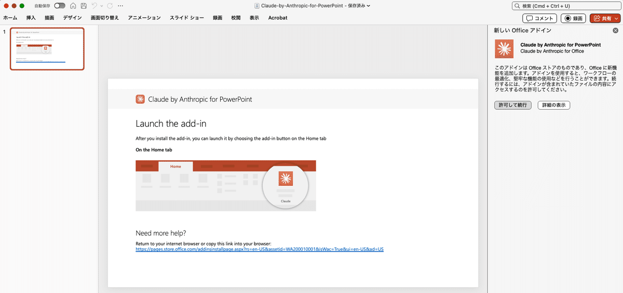Click the Redo icon in title bar
623x293 pixels.
110,6
